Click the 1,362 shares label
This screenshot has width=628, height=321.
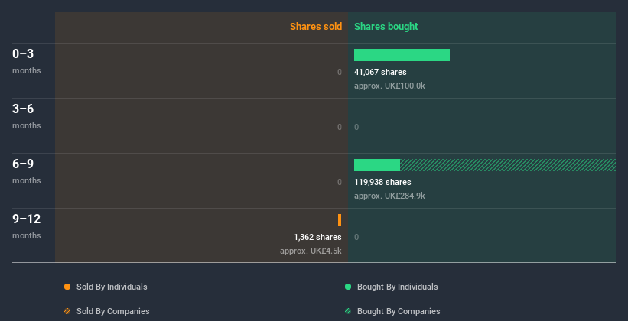pyautogui.click(x=317, y=237)
